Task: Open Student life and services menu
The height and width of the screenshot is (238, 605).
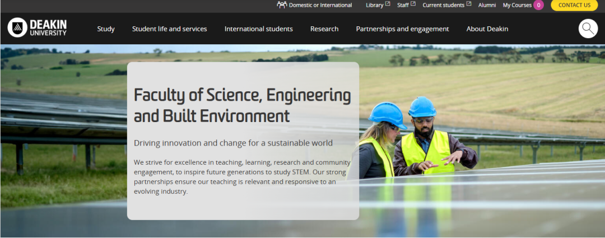Action: click(169, 29)
